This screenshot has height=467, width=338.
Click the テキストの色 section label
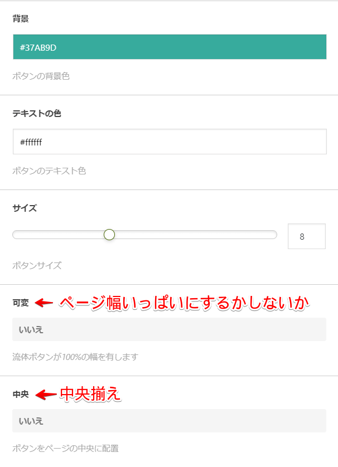36,113
